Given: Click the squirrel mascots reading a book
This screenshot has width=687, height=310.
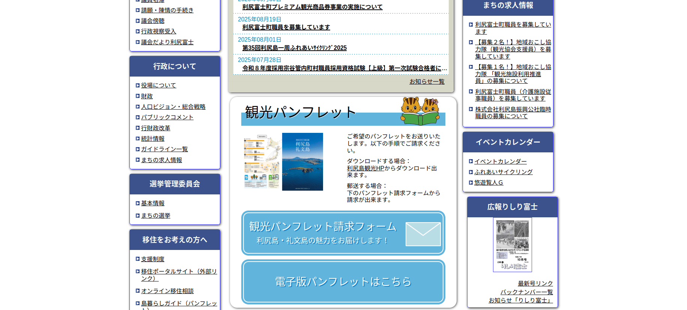Looking at the screenshot, I should pyautogui.click(x=420, y=111).
